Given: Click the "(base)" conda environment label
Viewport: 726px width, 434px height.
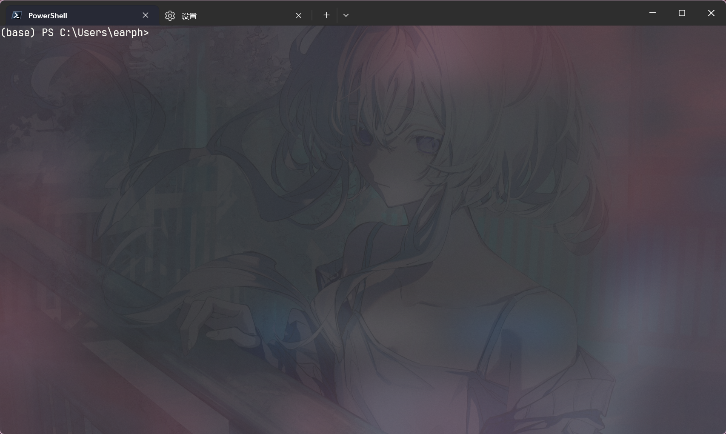Looking at the screenshot, I should coord(18,33).
